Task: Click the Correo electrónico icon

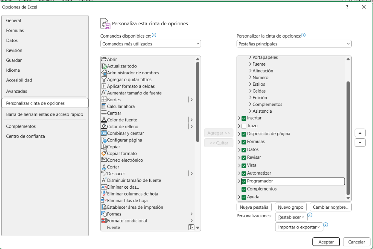Action: coord(104,160)
